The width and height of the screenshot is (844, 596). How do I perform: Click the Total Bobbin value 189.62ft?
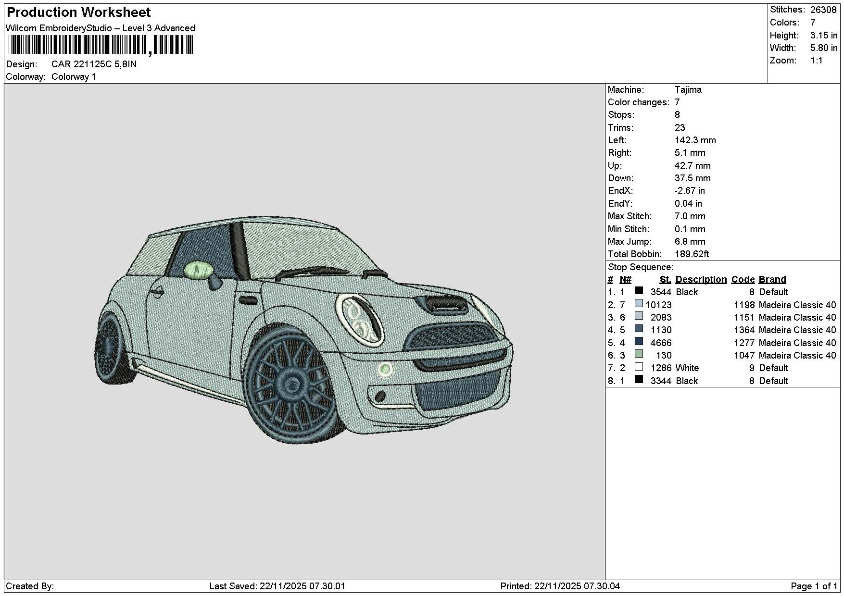[x=692, y=254]
